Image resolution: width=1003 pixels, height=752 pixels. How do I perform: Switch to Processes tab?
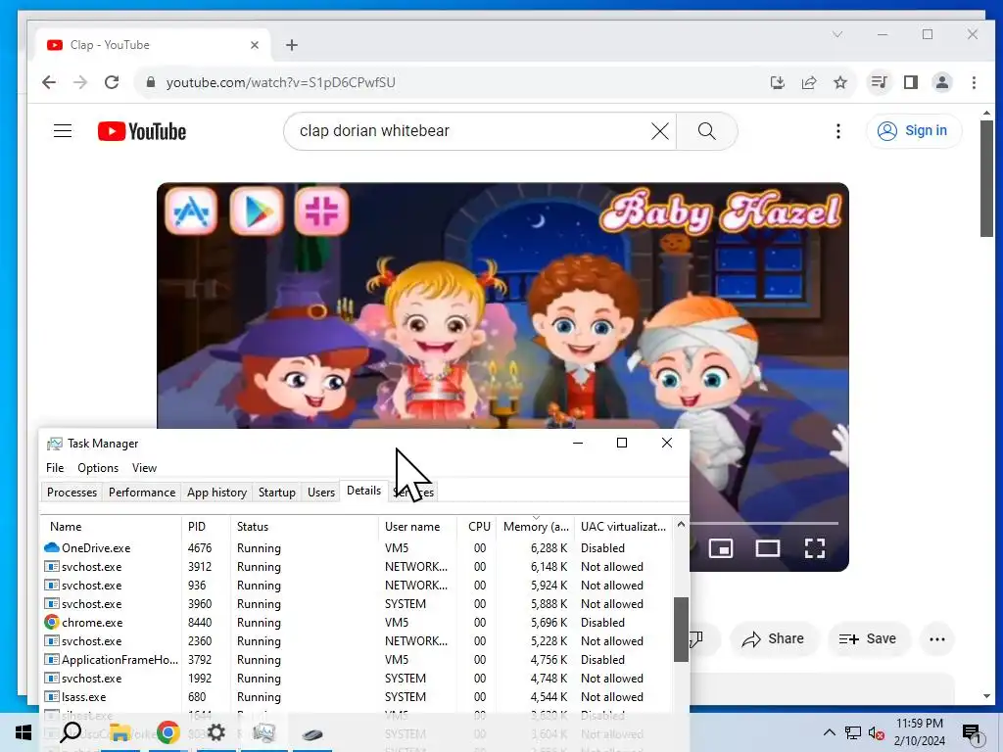coord(72,493)
